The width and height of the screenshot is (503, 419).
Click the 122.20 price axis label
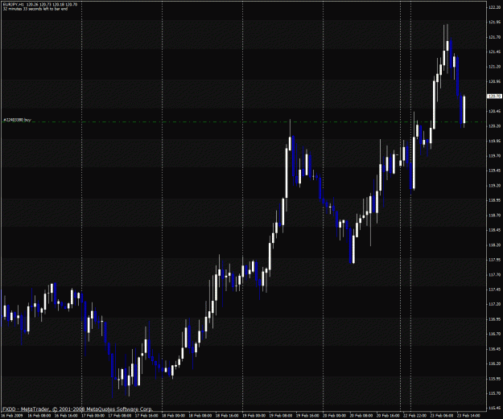(494, 7)
